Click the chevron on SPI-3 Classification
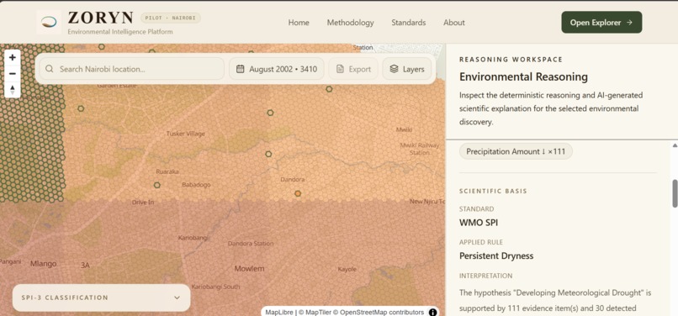 pos(177,298)
